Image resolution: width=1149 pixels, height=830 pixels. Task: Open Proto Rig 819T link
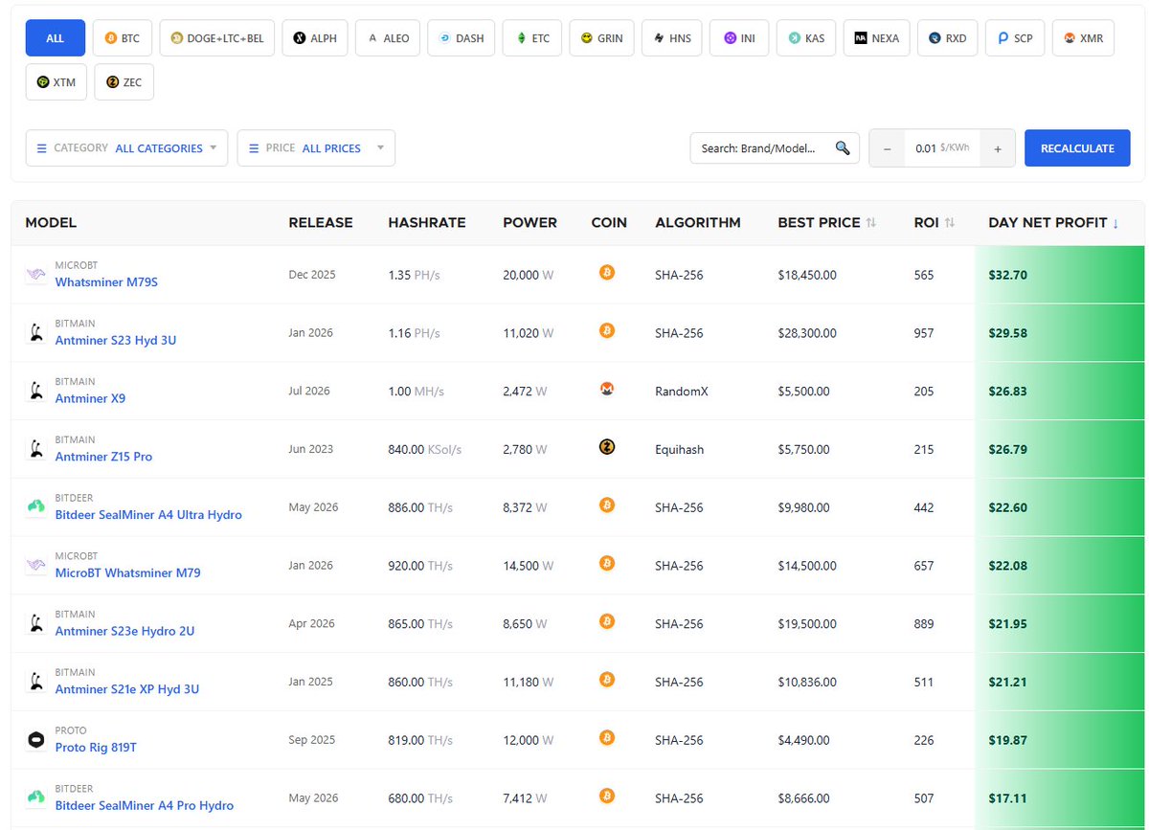(96, 748)
